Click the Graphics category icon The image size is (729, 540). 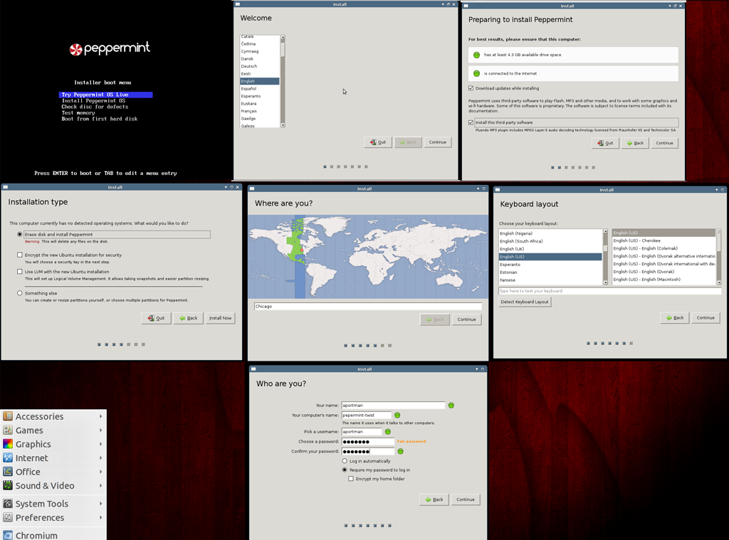[x=8, y=444]
